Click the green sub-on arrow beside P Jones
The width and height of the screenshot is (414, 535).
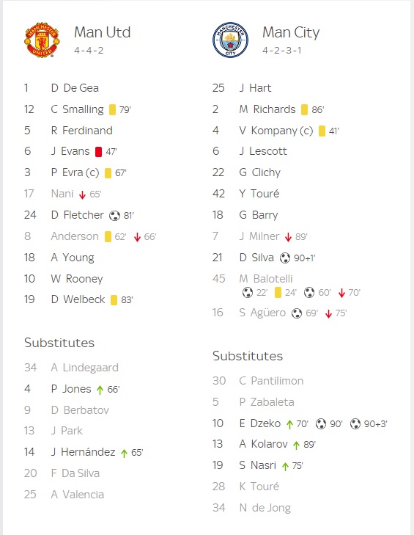[100, 390]
